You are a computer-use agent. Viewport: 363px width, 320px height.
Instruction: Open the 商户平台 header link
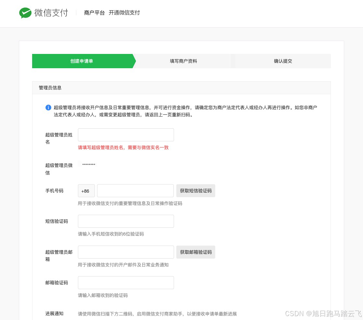(94, 13)
